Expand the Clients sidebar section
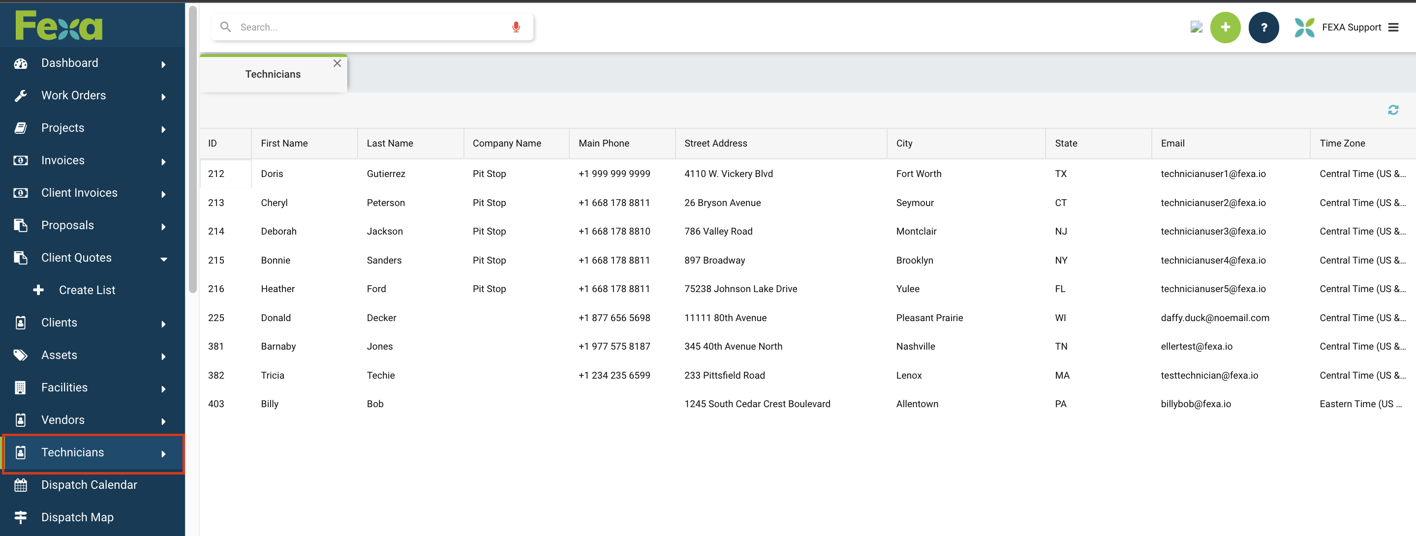 (163, 324)
